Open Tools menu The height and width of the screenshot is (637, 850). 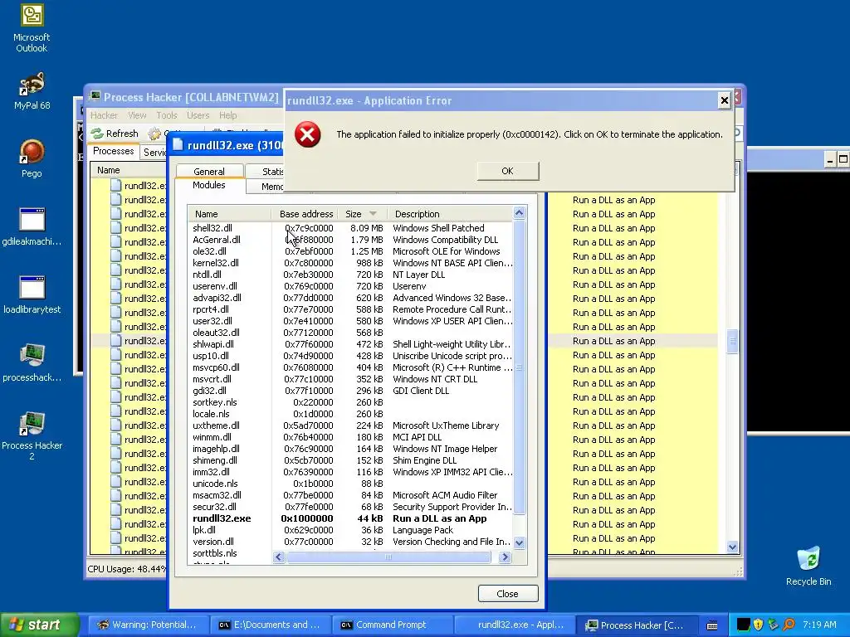[166, 115]
